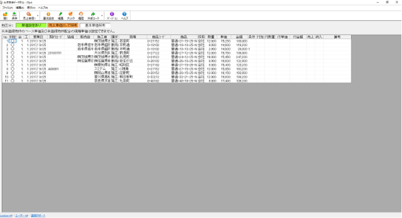Click the green 単価設定あり color legend

pos(31,25)
